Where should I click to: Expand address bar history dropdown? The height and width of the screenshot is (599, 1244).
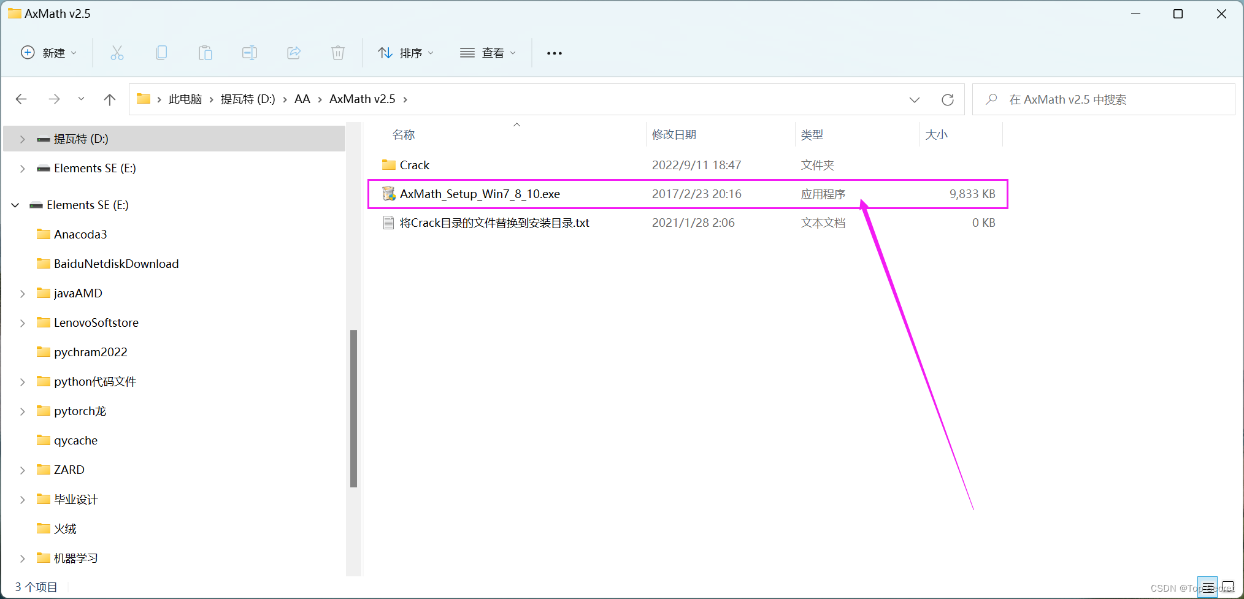tap(914, 99)
